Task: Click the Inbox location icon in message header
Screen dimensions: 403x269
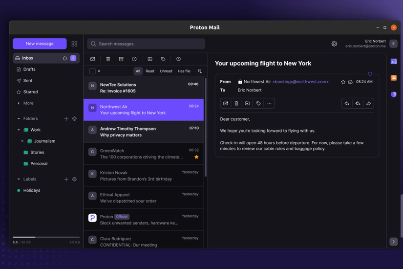Action: pos(350,82)
